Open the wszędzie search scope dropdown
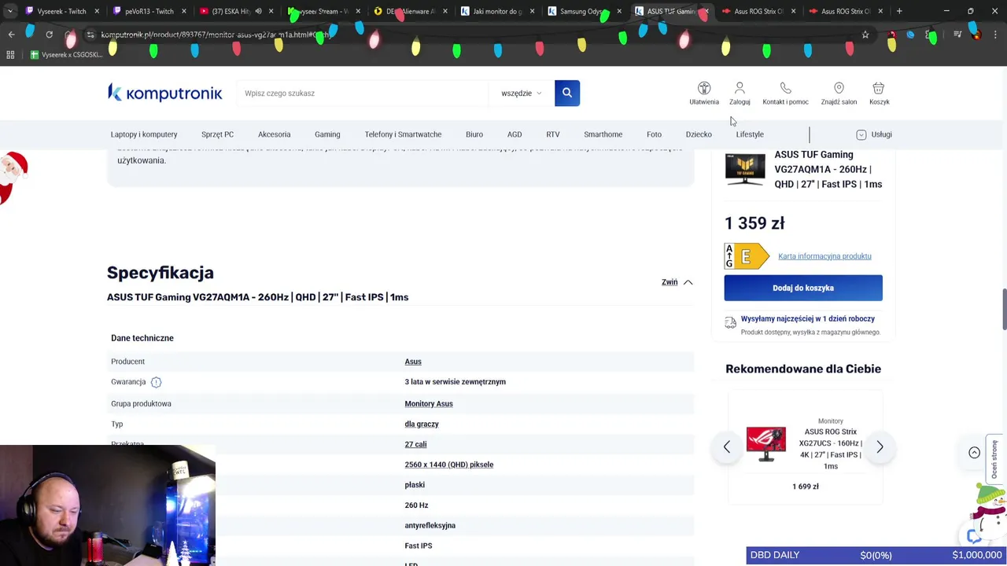This screenshot has height=566, width=1007. pyautogui.click(x=522, y=93)
